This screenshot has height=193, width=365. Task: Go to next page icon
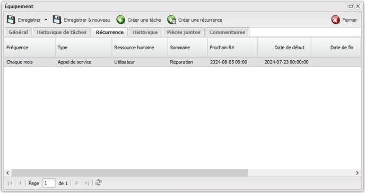tap(76, 183)
